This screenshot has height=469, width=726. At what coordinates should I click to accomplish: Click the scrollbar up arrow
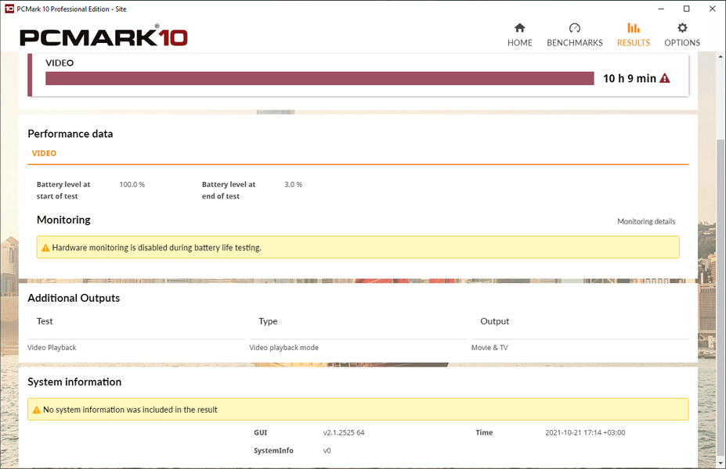pyautogui.click(x=721, y=56)
